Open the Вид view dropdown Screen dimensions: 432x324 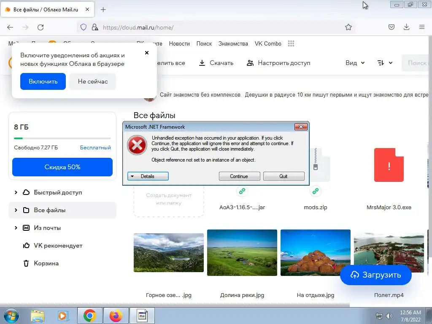tap(355, 63)
